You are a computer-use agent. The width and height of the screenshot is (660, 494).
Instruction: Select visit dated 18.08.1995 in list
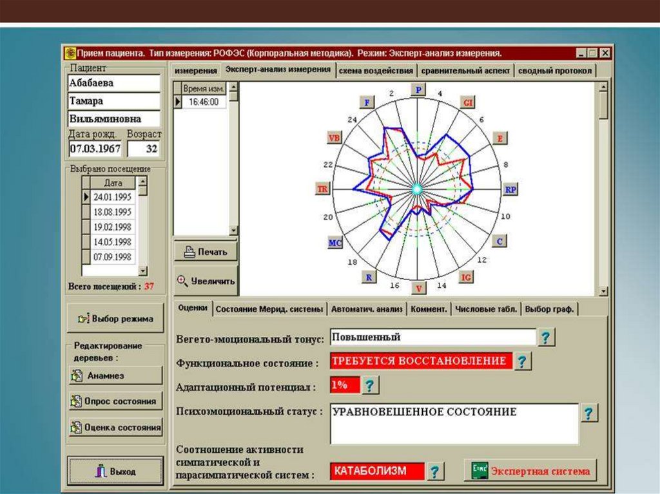[112, 212]
